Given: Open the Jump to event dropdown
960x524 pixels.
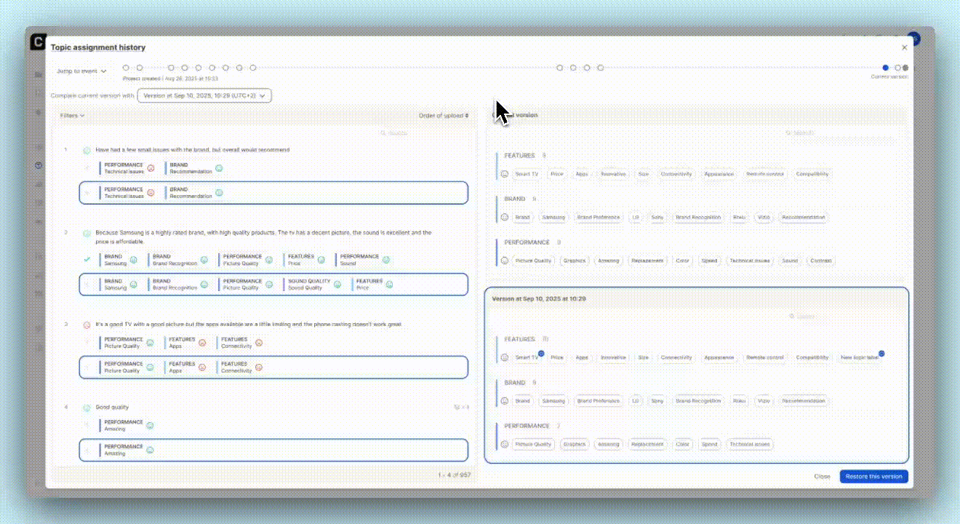Looking at the screenshot, I should (82, 71).
